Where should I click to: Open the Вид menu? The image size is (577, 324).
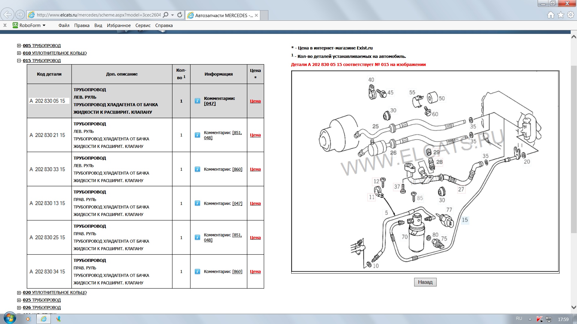click(98, 25)
